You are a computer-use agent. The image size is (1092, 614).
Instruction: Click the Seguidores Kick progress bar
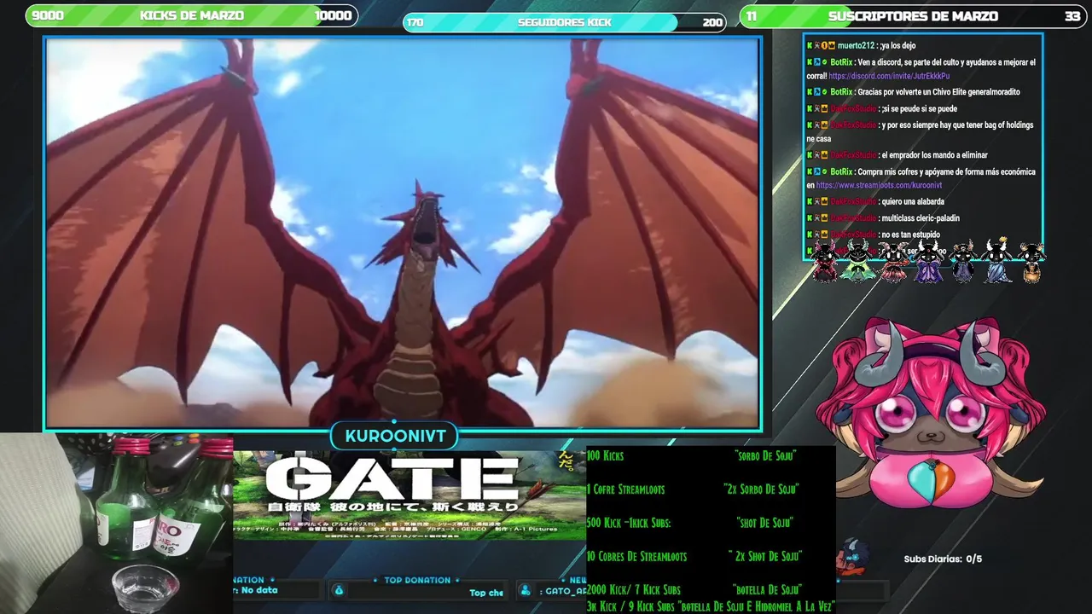pos(564,22)
